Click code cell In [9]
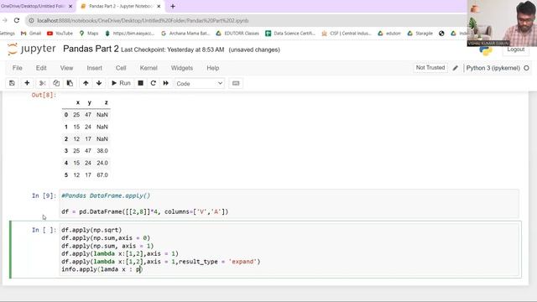The height and width of the screenshot is (302, 537). click(289, 204)
